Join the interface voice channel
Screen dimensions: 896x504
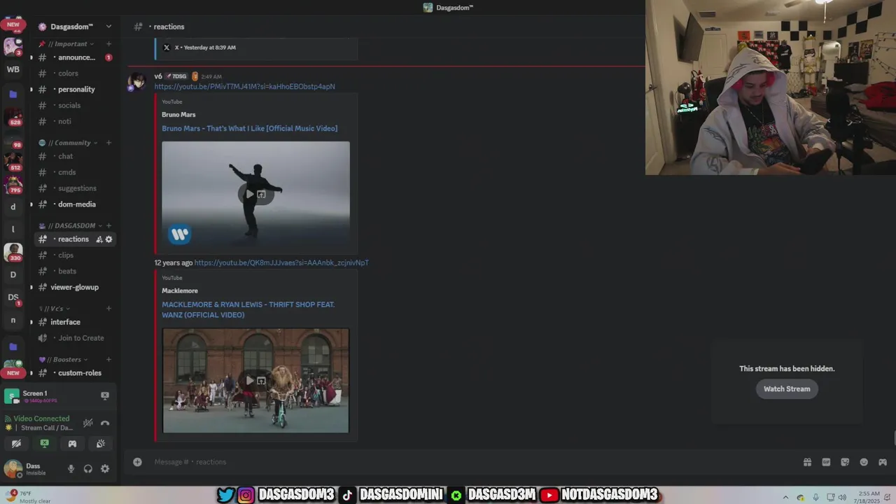coord(73,322)
